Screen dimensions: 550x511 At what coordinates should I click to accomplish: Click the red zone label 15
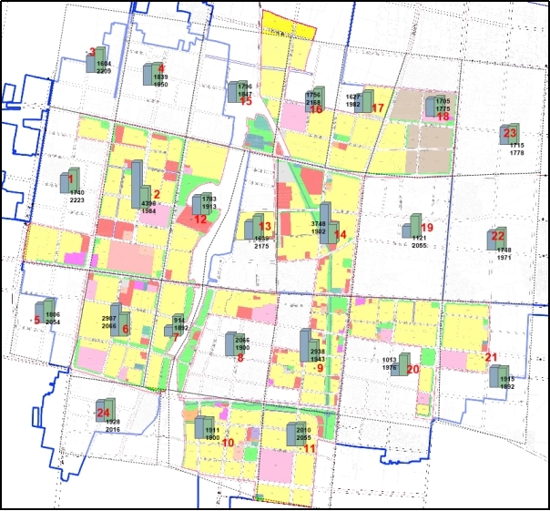(x=246, y=102)
